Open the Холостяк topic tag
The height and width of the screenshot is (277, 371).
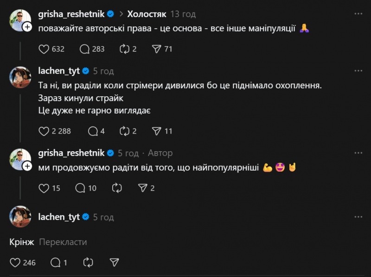(x=147, y=14)
